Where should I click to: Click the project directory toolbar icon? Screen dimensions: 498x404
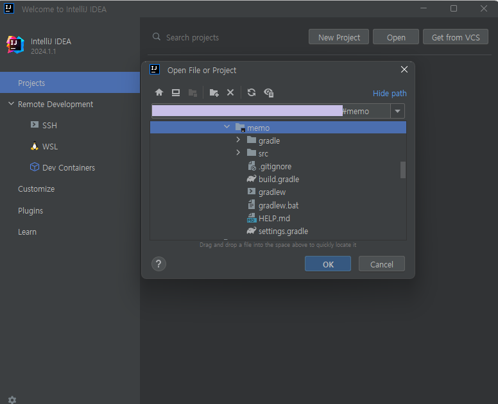point(193,93)
